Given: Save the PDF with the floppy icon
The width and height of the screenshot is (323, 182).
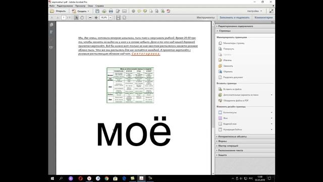Looking at the screenshot, I should 97,11.
